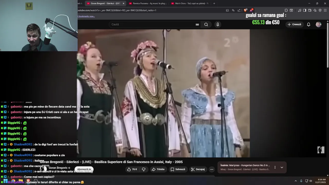Viewport: 329px width, 185px height.
Task: Open YouTube notifications bell
Action: 309,24
